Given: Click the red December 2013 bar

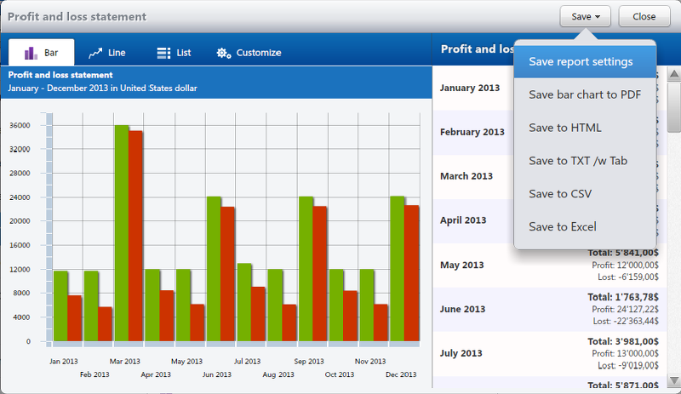Looking at the screenshot, I should (x=411, y=273).
